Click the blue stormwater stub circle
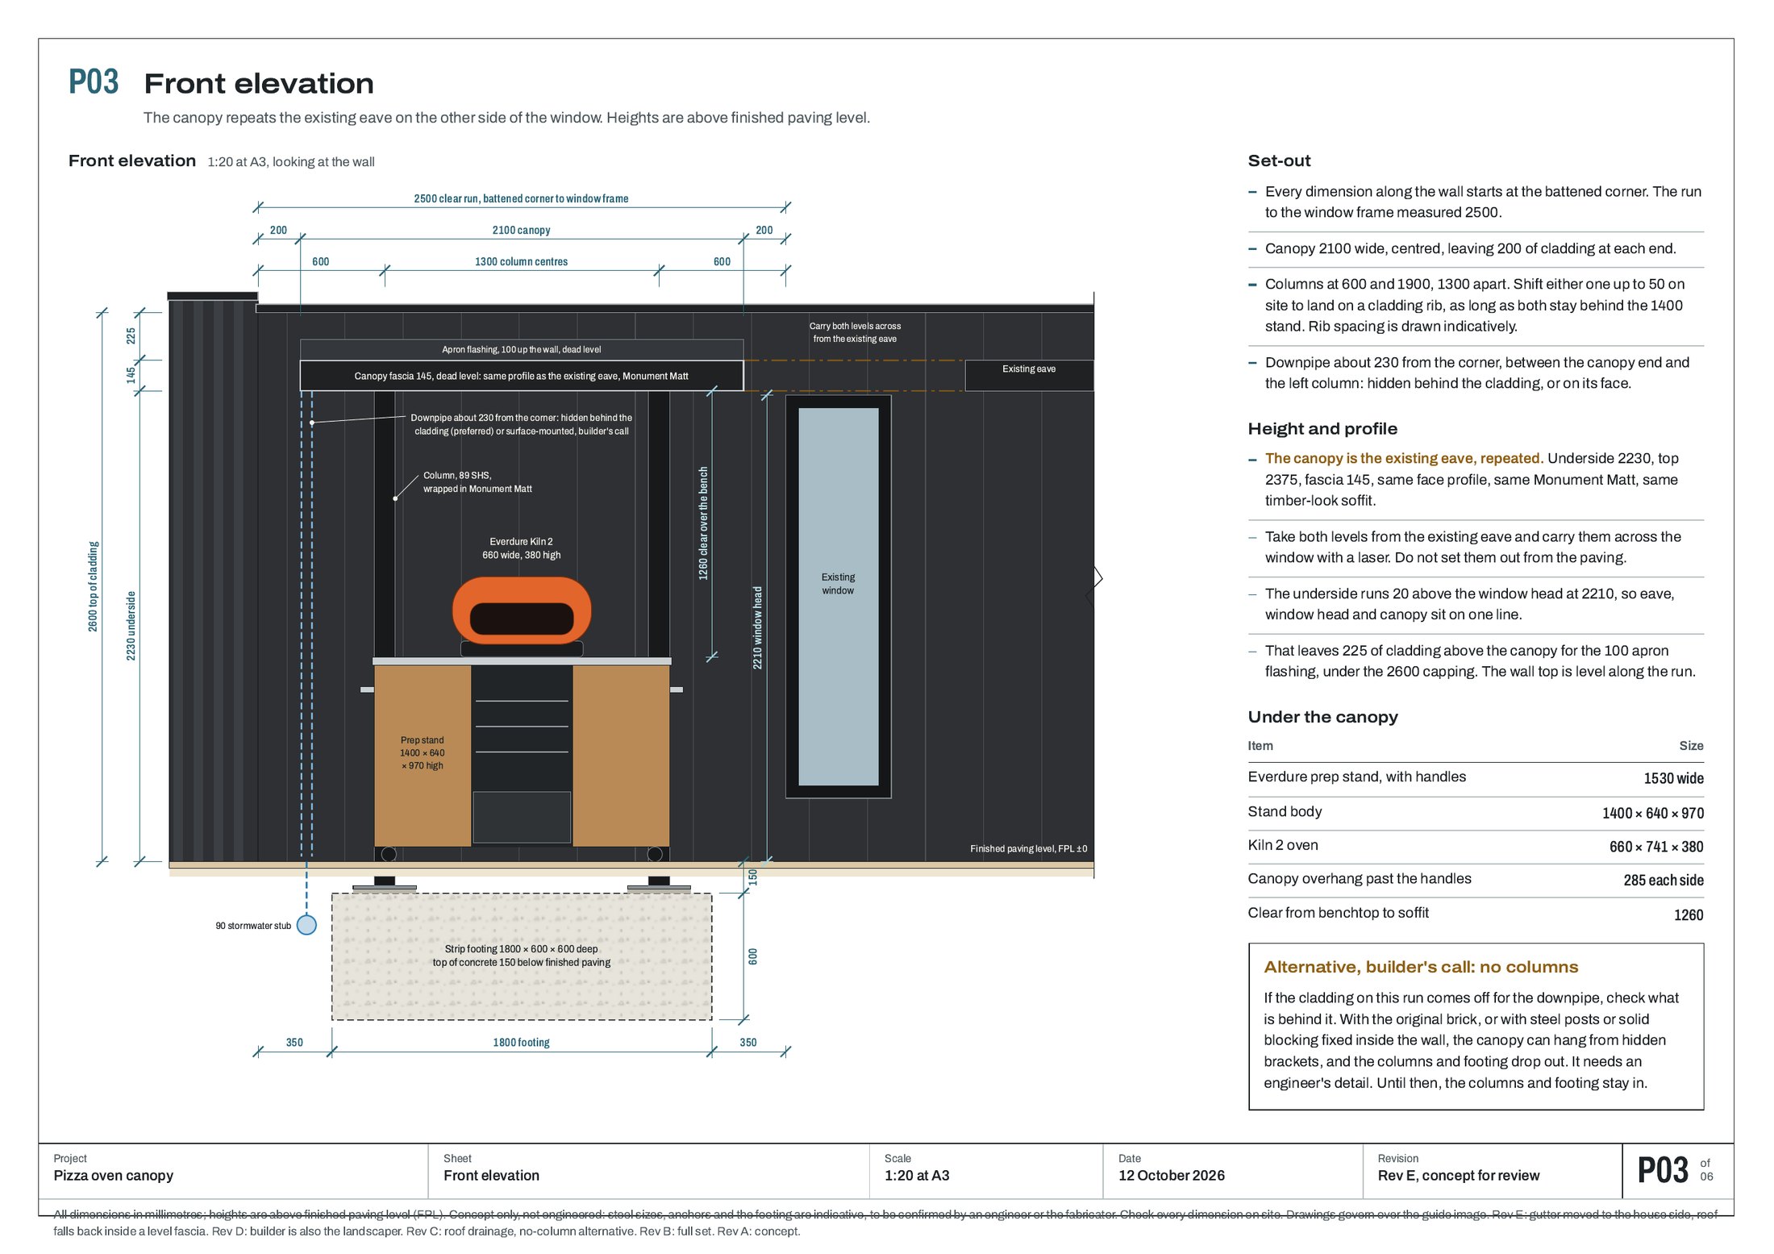 tap(306, 925)
